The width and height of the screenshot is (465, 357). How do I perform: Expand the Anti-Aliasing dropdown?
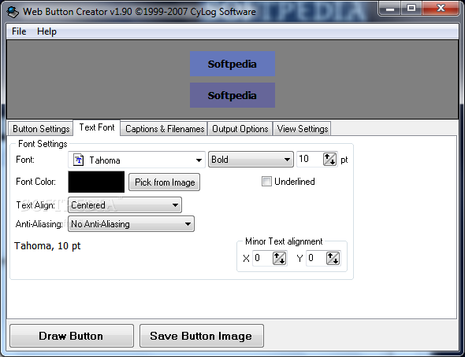click(131, 224)
